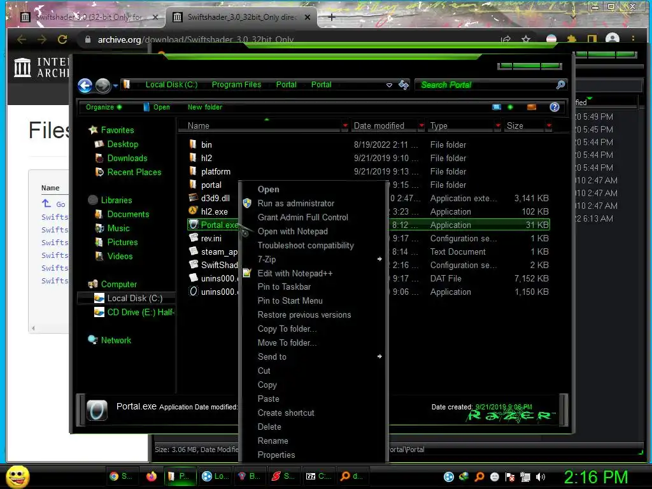Choose Pin to Taskbar
652x489 pixels.
click(284, 287)
